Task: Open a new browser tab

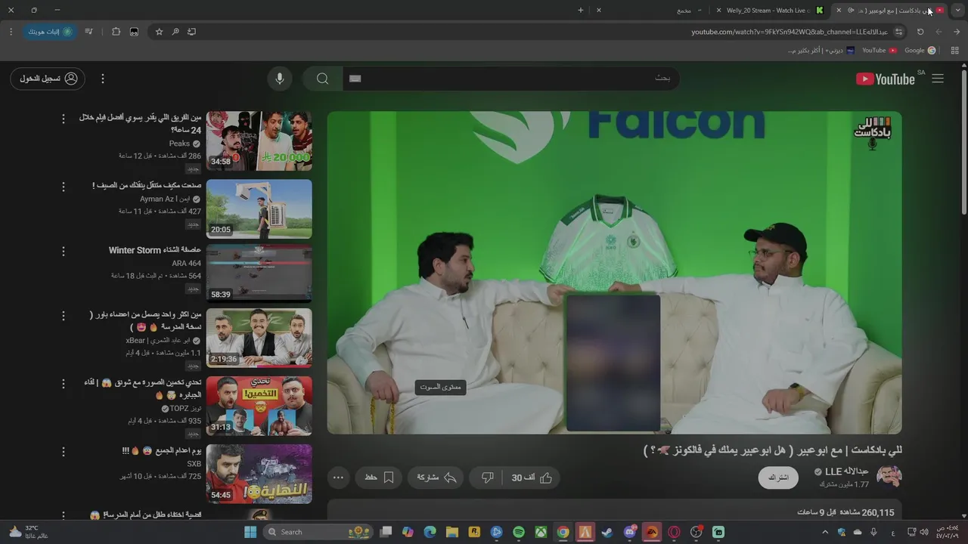Action: coord(581,11)
